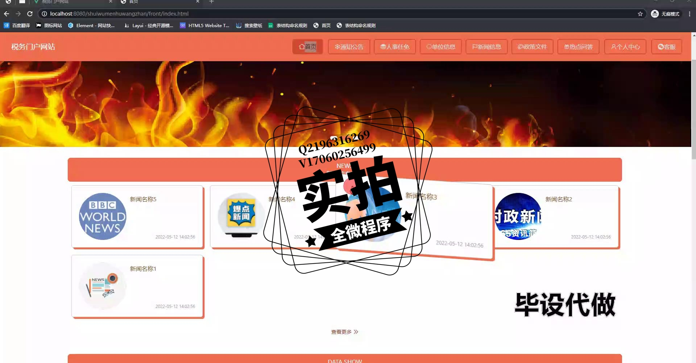Click the 查看更多 link

click(x=344, y=332)
